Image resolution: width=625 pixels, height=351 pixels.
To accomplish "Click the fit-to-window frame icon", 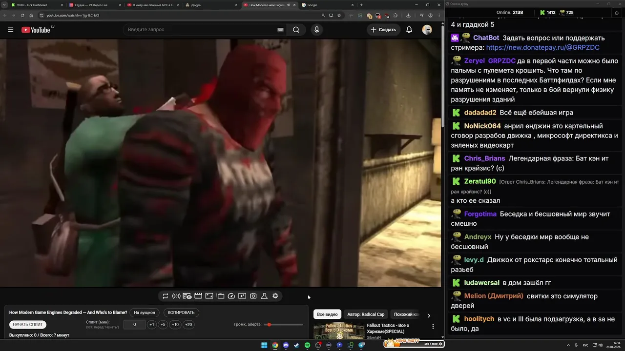I will [209, 296].
